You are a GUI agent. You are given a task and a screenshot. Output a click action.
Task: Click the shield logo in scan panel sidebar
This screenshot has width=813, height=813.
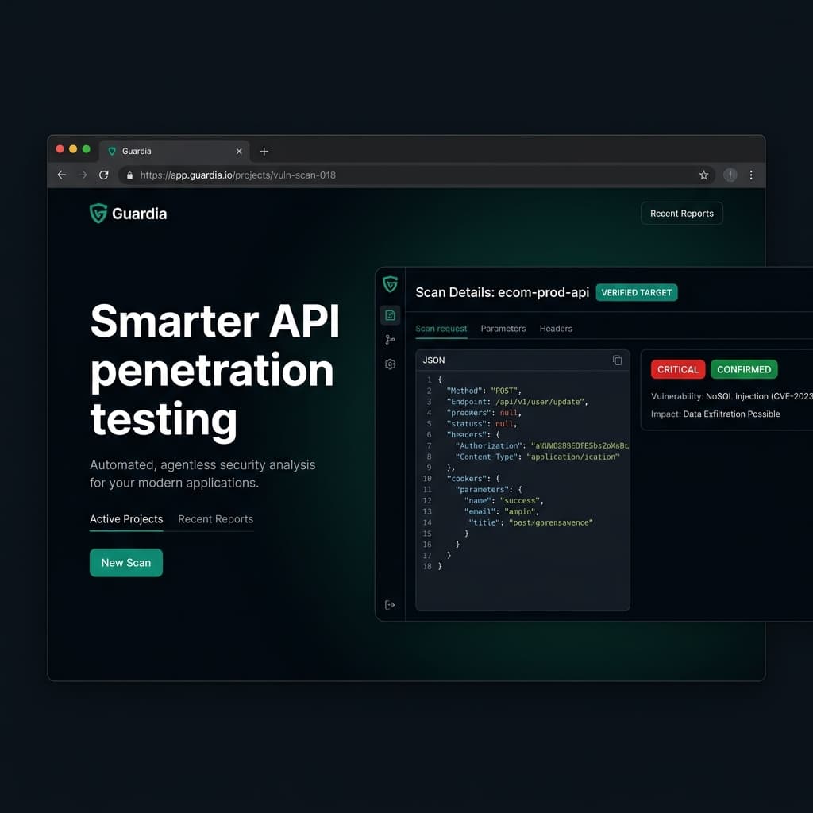pyautogui.click(x=390, y=284)
